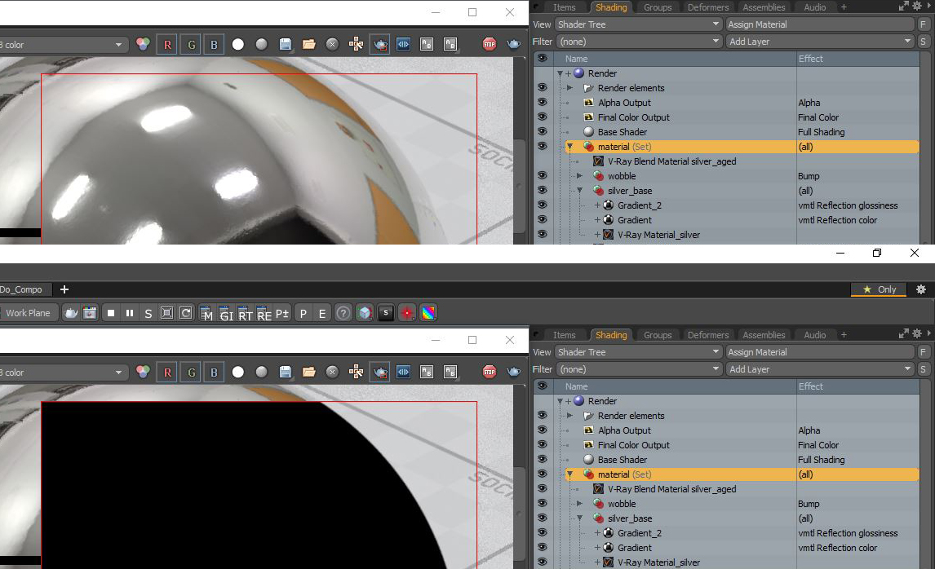This screenshot has width=935, height=569.
Task: Click the fit-frame square icon left of the refresh icon
Action: 167,313
